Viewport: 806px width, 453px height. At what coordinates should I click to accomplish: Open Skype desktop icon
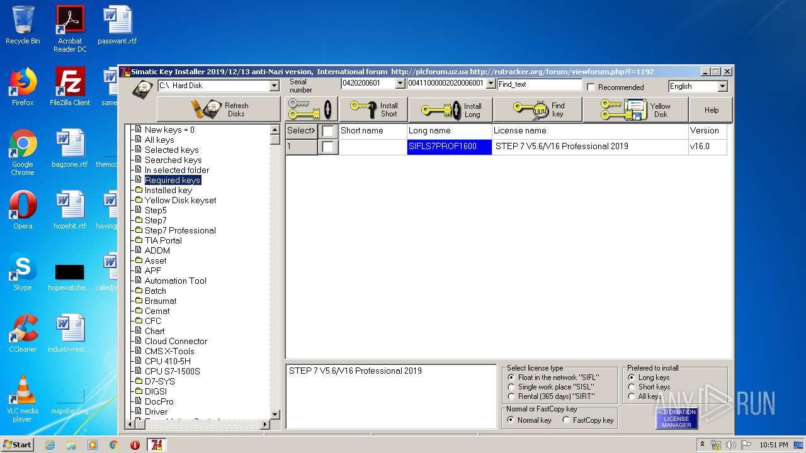coord(23,272)
